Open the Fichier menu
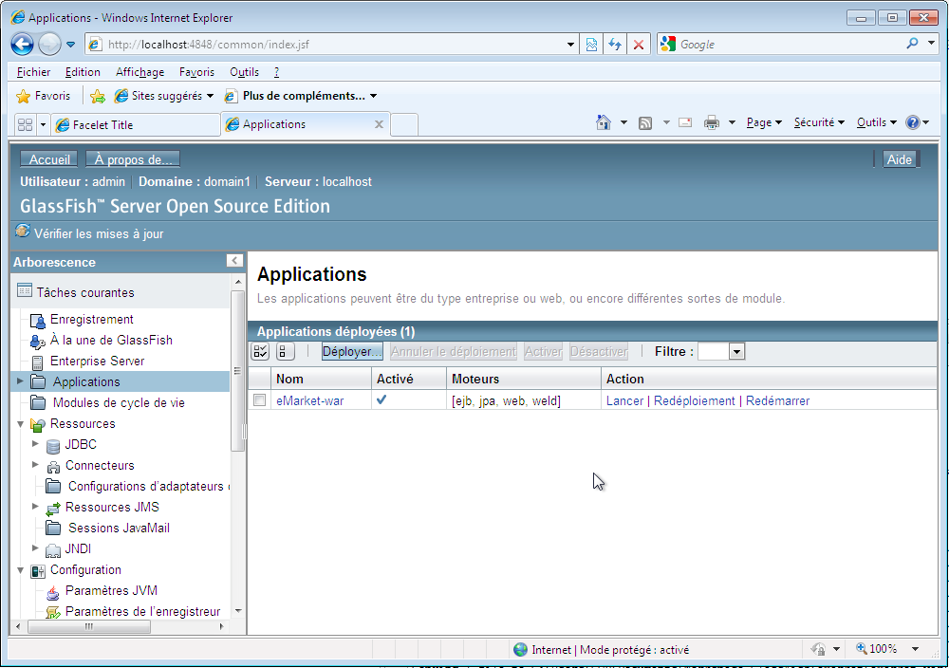 click(x=33, y=72)
